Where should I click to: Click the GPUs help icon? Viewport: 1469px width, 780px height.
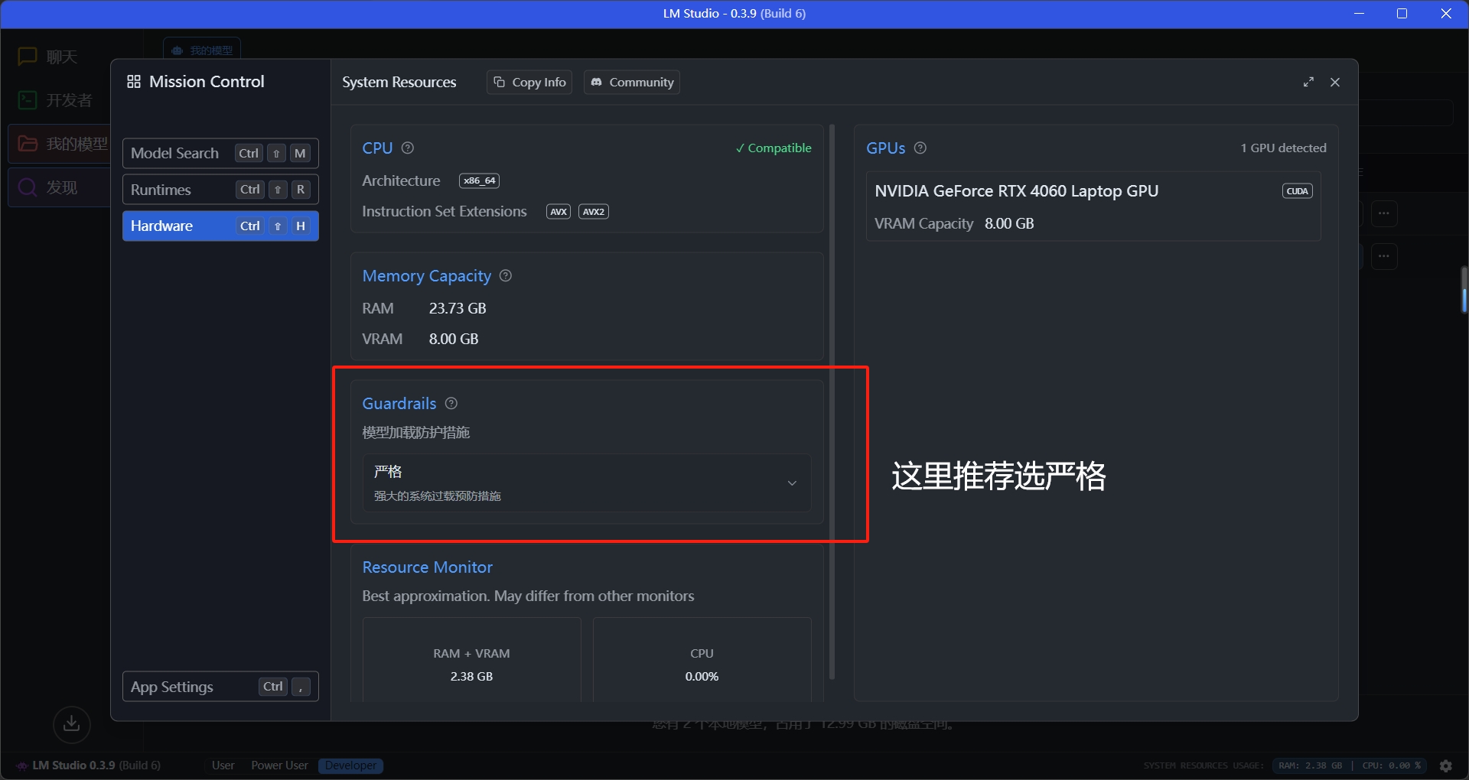point(920,148)
